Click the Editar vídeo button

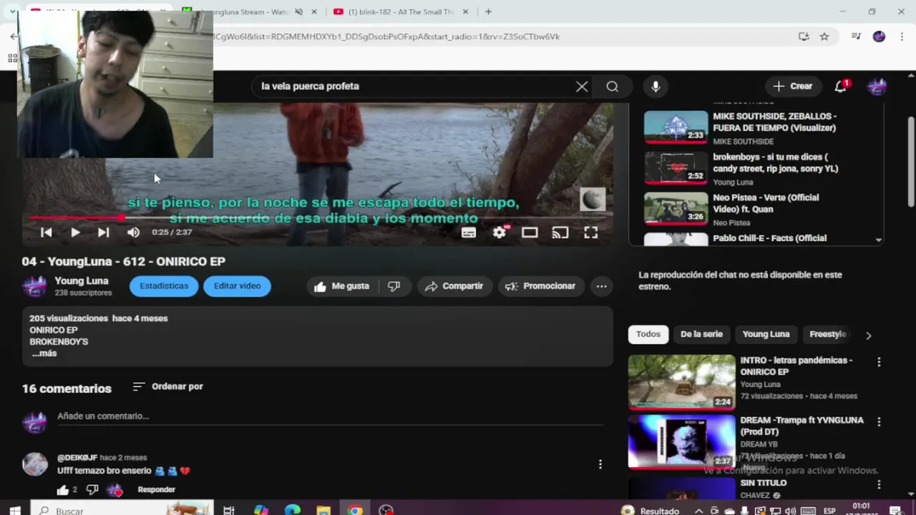coord(237,286)
